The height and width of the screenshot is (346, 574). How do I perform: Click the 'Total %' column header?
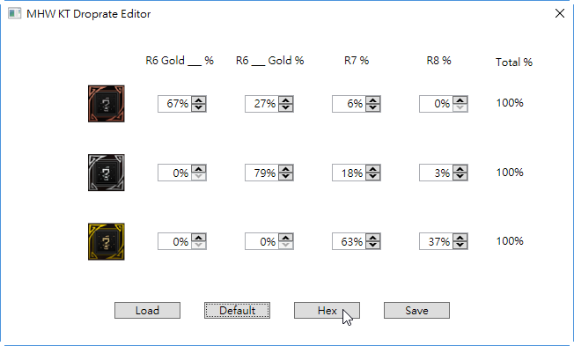pyautogui.click(x=514, y=63)
